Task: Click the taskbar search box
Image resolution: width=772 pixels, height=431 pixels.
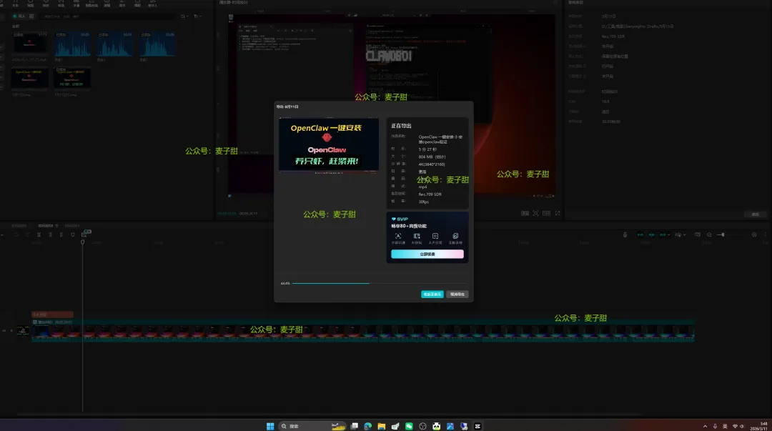Action: click(312, 426)
